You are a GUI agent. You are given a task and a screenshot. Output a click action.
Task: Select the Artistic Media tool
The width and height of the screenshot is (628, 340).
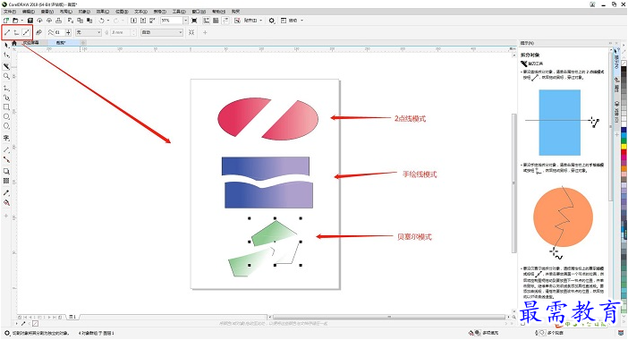point(6,98)
